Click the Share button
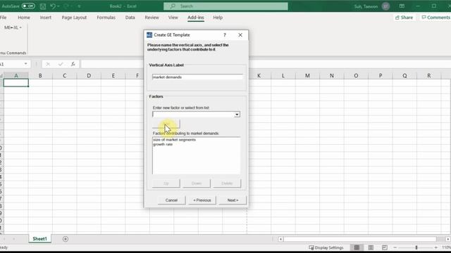The image size is (451, 253). point(404,18)
